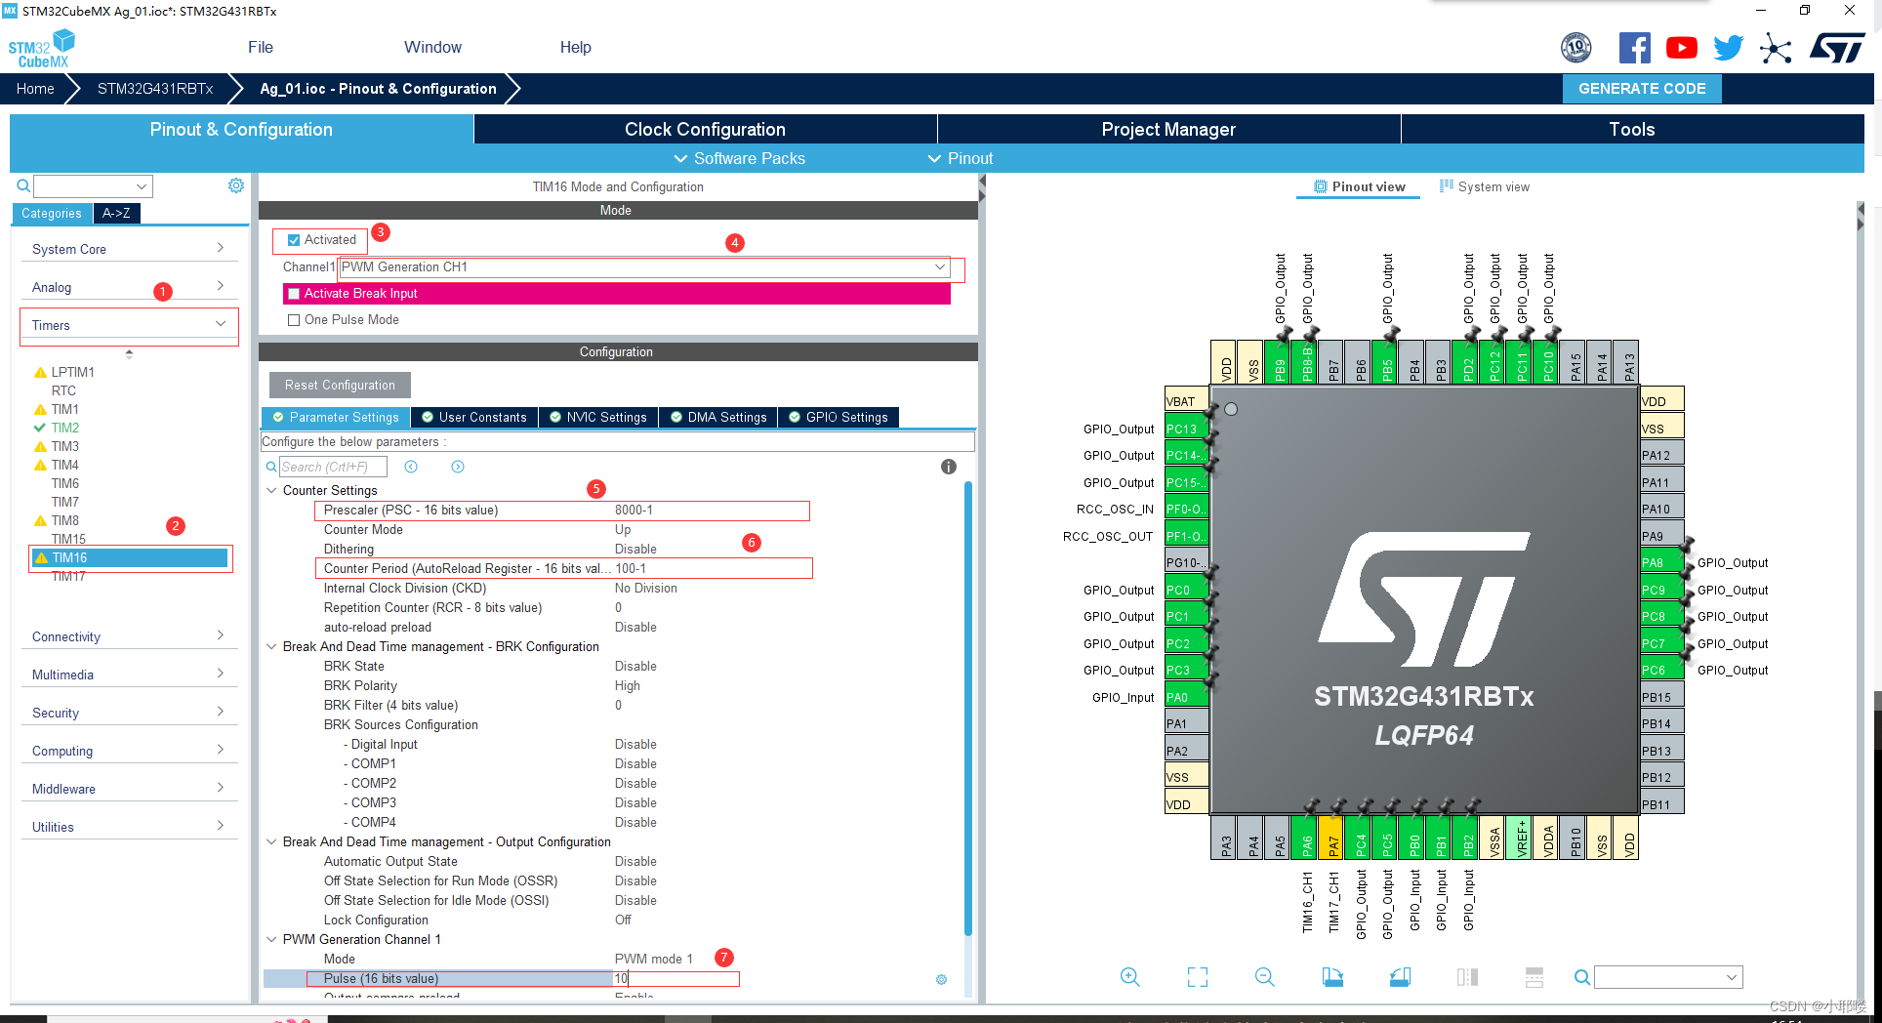Switch to the Tools tab
This screenshot has height=1023, width=1882.
1632,129
